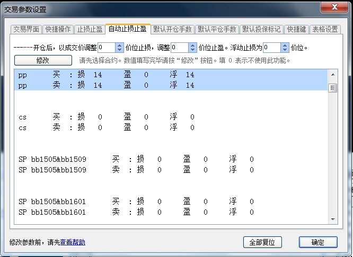
Task: Click the 全部复位 button
Action: pyautogui.click(x=262, y=242)
